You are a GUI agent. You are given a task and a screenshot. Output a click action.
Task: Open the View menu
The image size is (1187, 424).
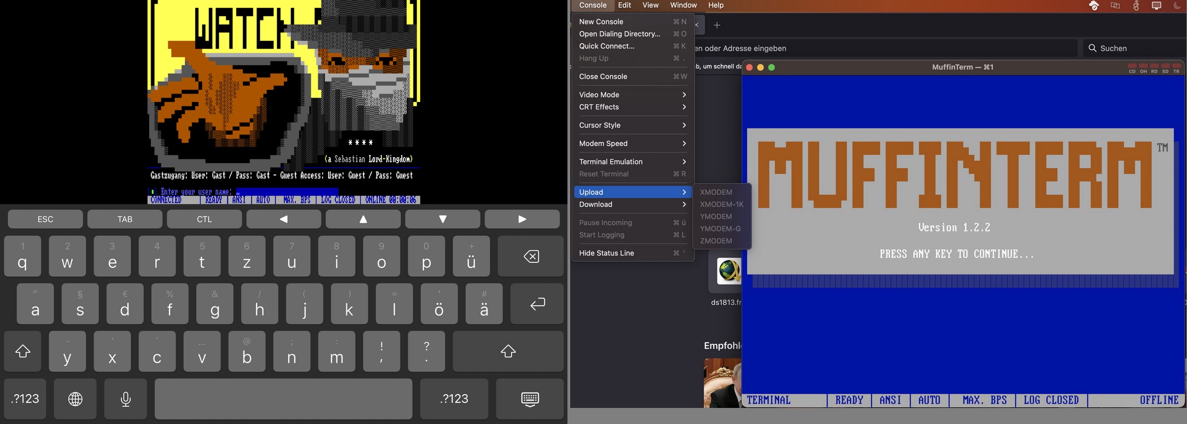[651, 6]
